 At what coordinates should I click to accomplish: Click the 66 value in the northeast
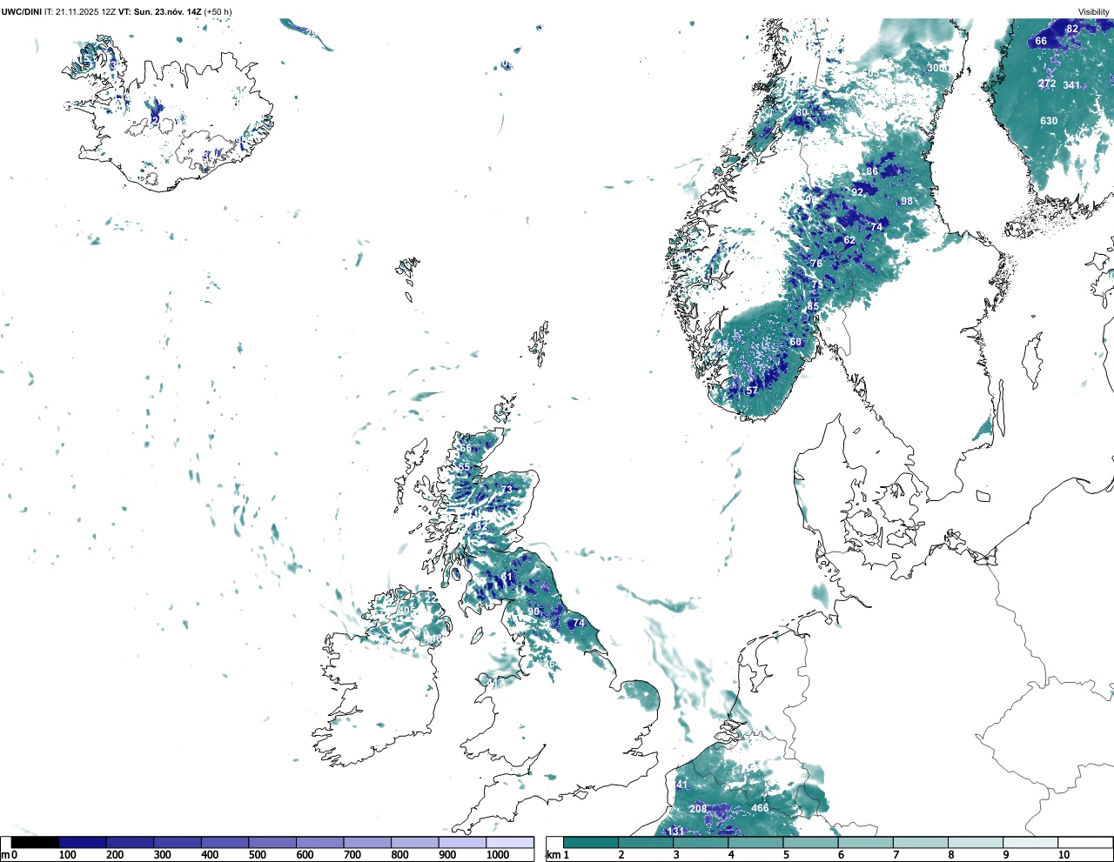1041,41
